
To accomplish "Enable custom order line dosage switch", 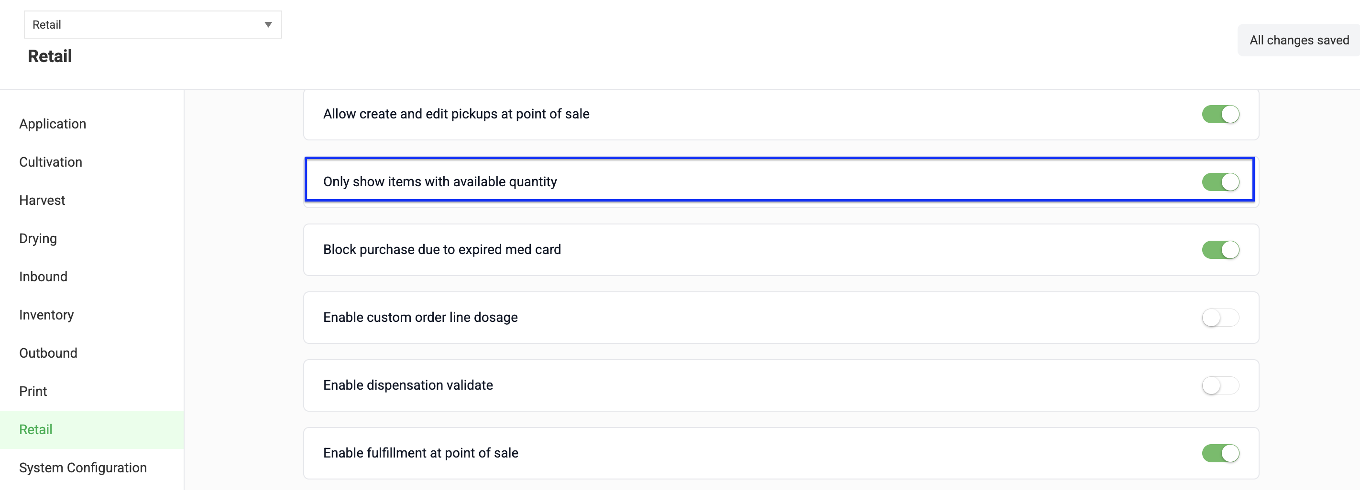I will (1220, 318).
